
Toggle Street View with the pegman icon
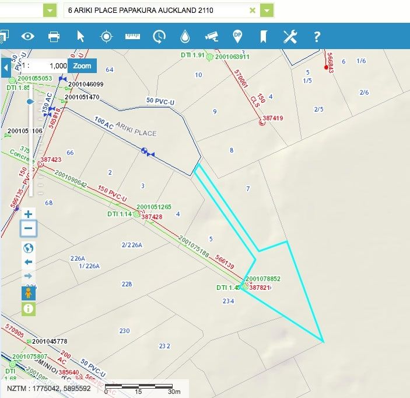(28, 293)
